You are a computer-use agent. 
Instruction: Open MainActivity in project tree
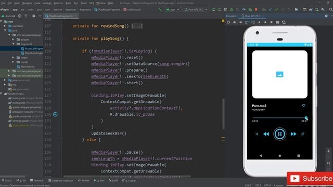coord(25,66)
